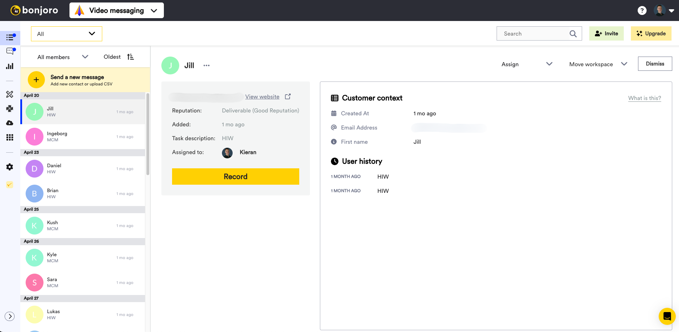Open the pencil and ruler design icon

point(10,94)
